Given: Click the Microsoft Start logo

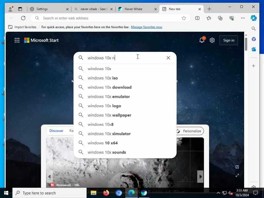Looking at the screenshot, I should 41,40.
